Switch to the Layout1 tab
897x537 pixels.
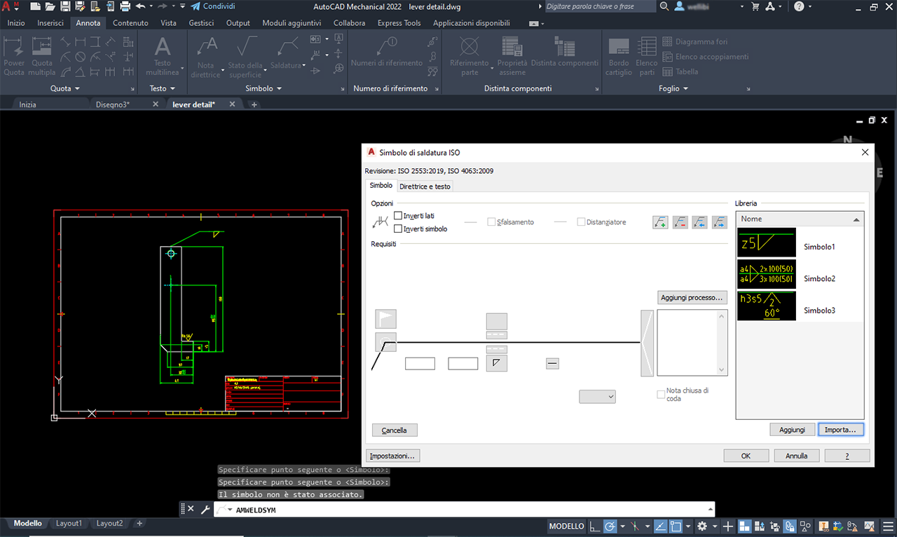(x=69, y=523)
